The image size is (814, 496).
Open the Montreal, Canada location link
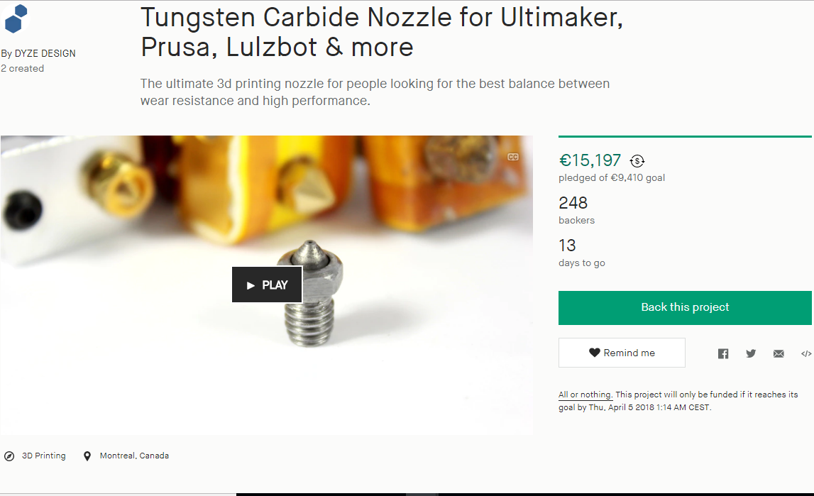click(134, 456)
